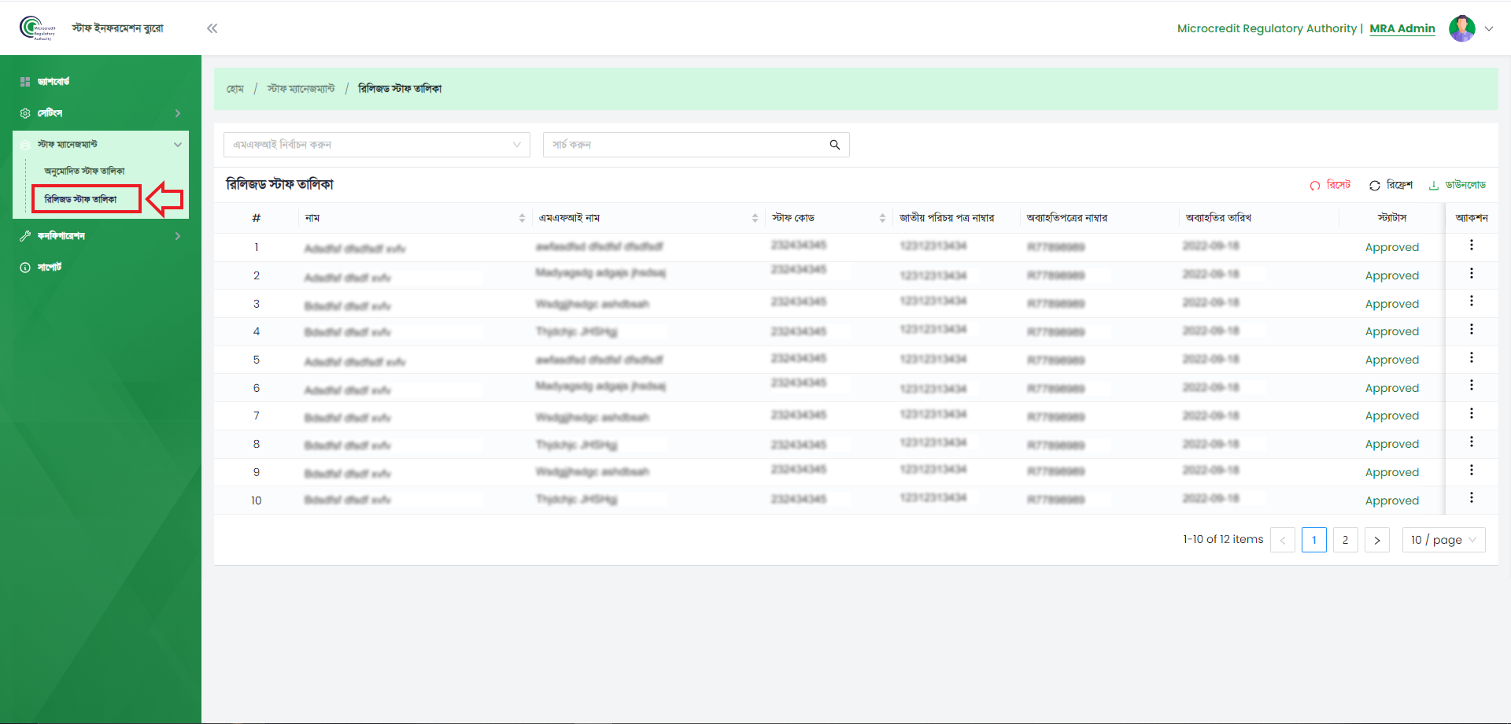1511x724 pixels.
Task: Click the search magnifier icon
Action: click(x=835, y=145)
